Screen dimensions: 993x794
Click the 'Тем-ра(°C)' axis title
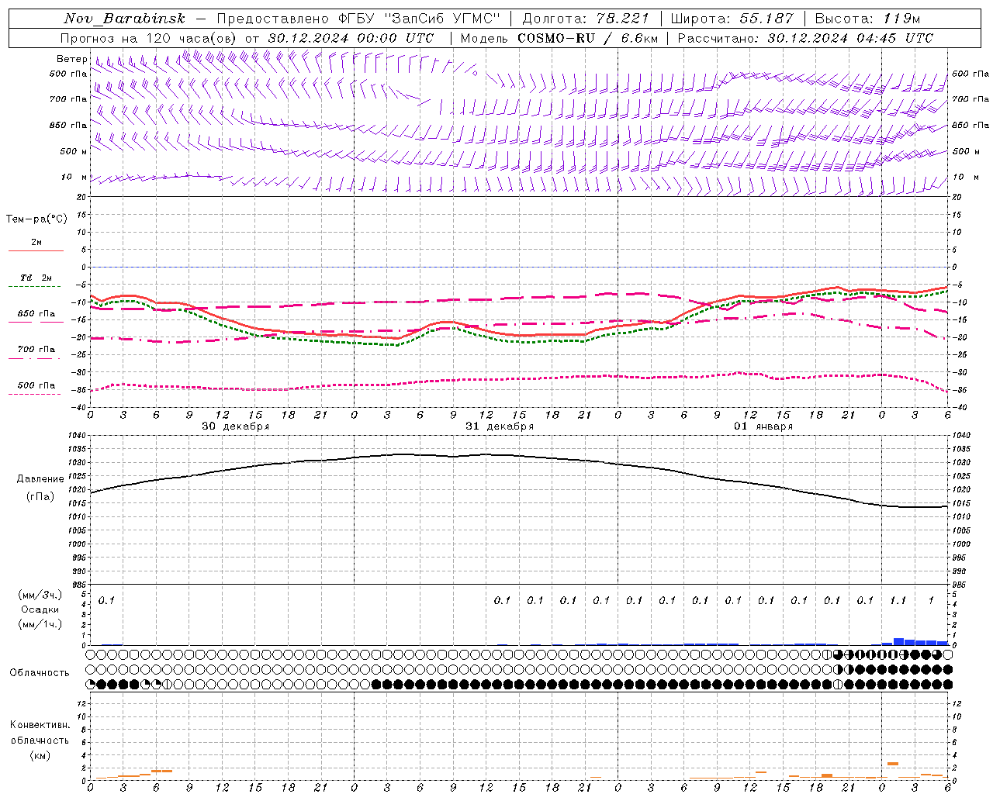click(36, 219)
